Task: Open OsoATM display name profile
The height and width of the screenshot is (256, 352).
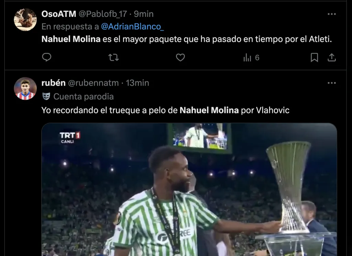Action: click(59, 14)
